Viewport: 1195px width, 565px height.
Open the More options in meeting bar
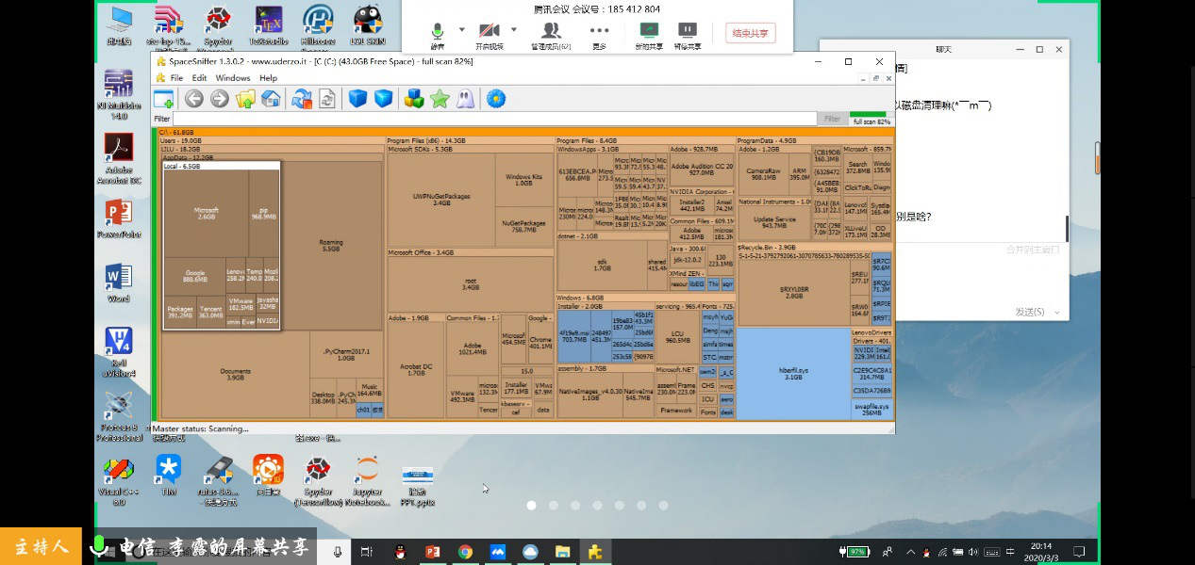(599, 35)
